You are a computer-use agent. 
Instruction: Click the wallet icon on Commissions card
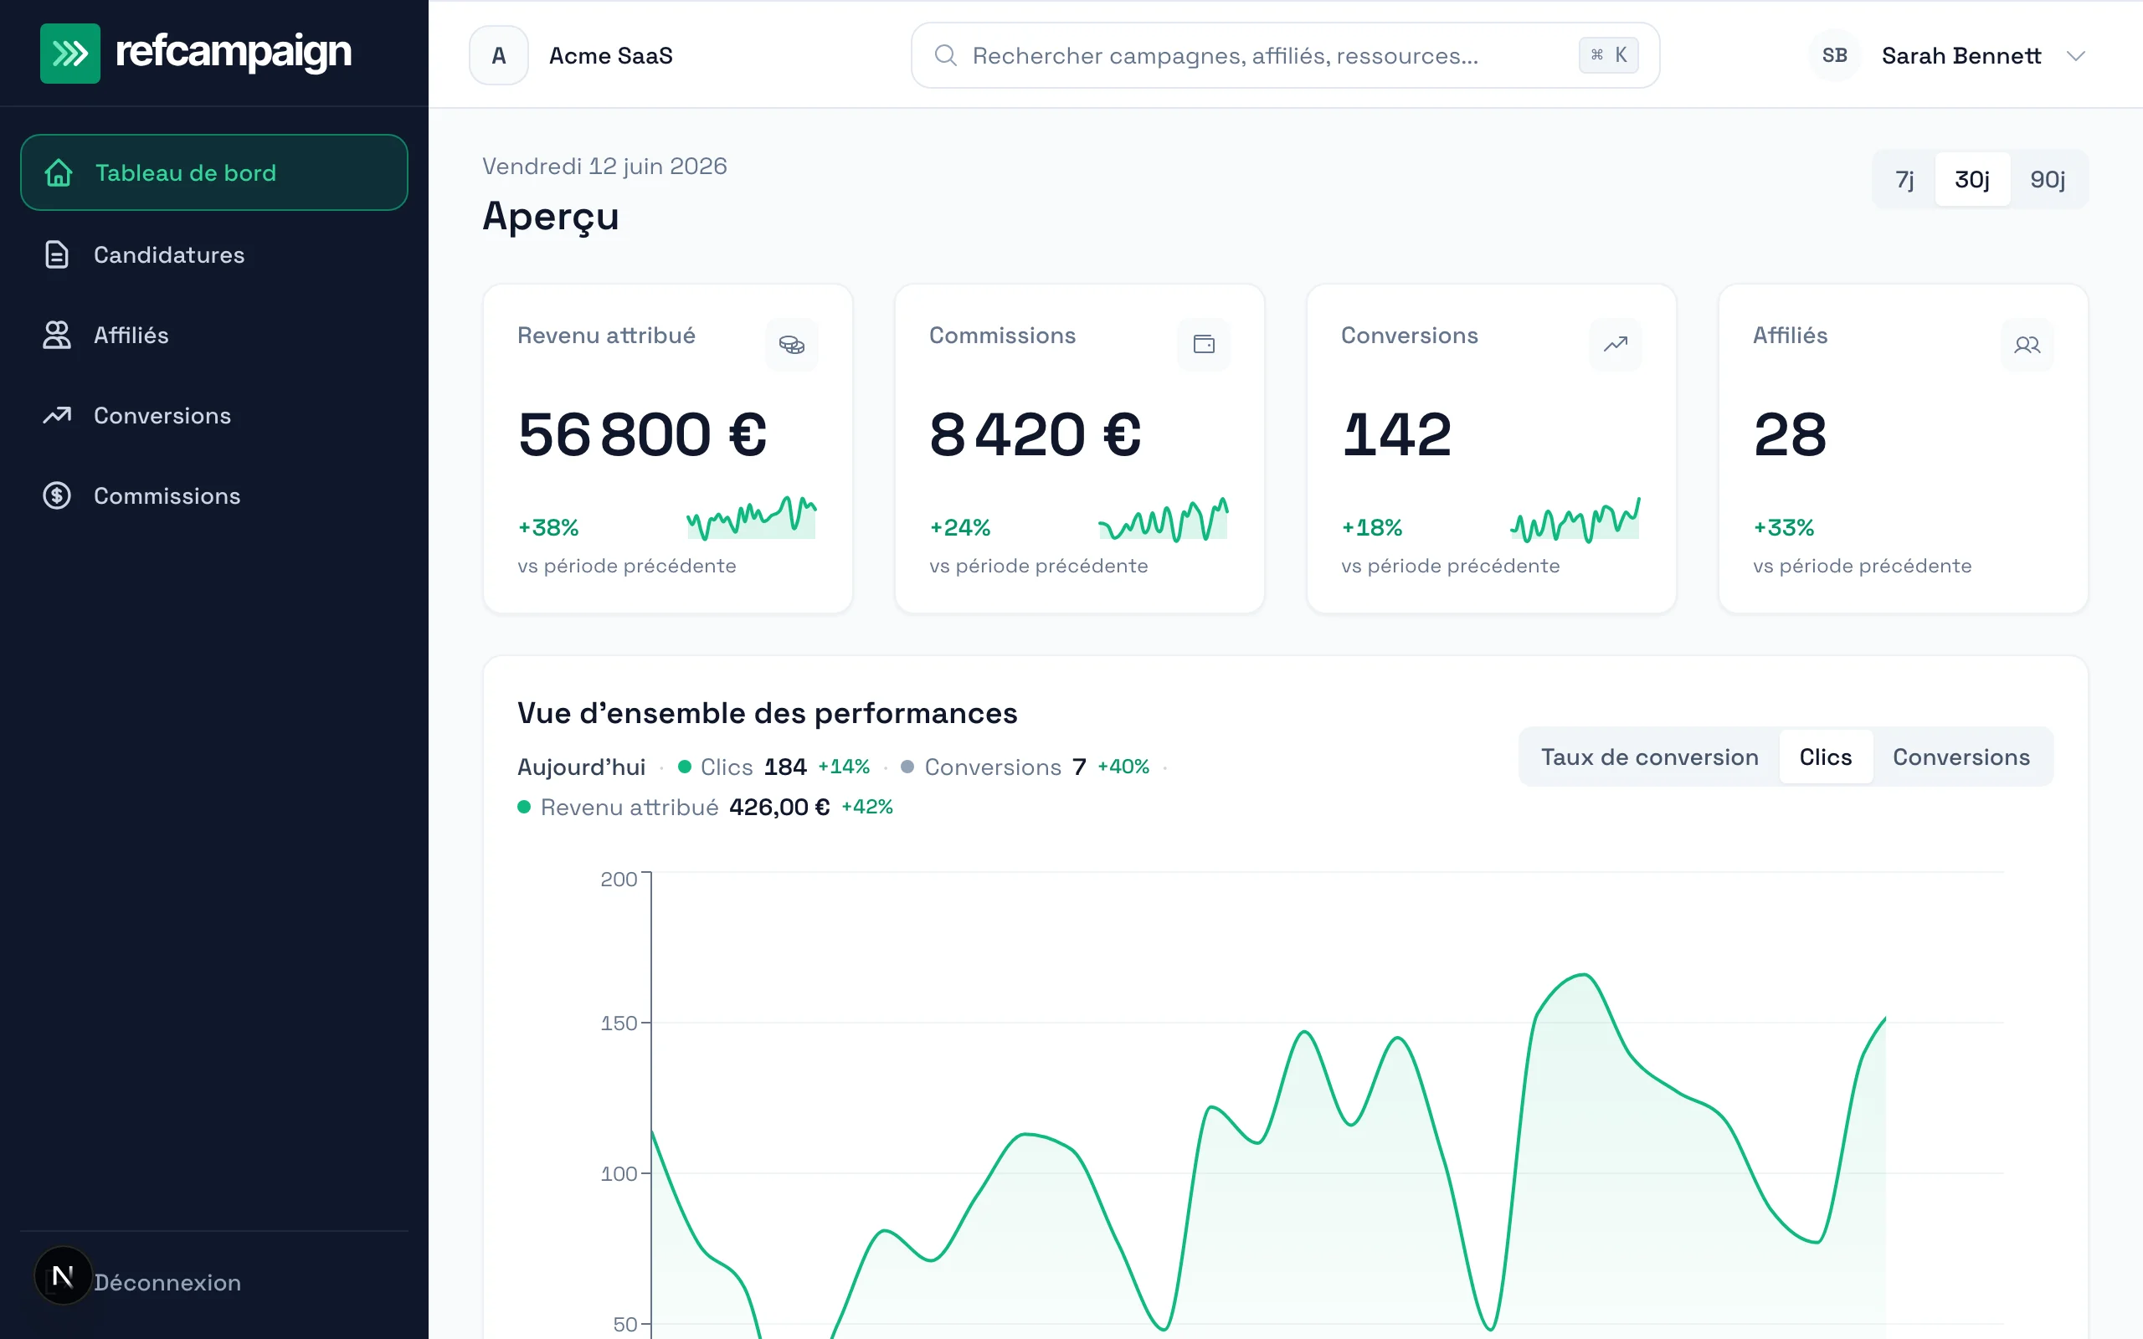1204,345
